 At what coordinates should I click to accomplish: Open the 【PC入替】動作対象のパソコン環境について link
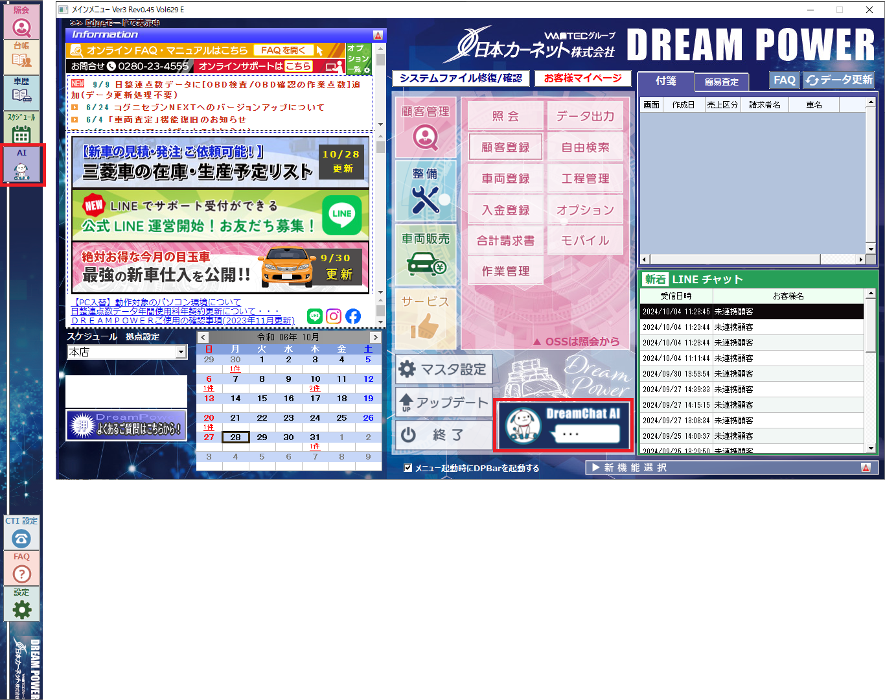point(156,302)
